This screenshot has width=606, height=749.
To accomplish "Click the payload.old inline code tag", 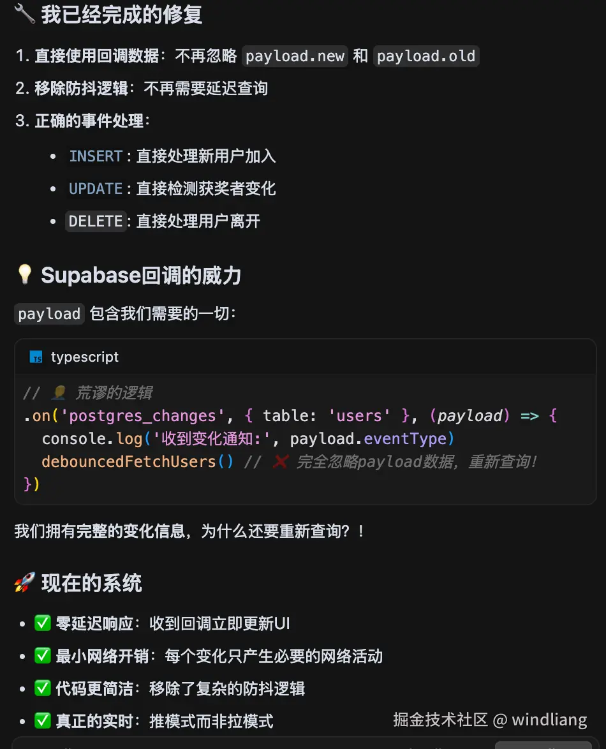I will pos(426,56).
